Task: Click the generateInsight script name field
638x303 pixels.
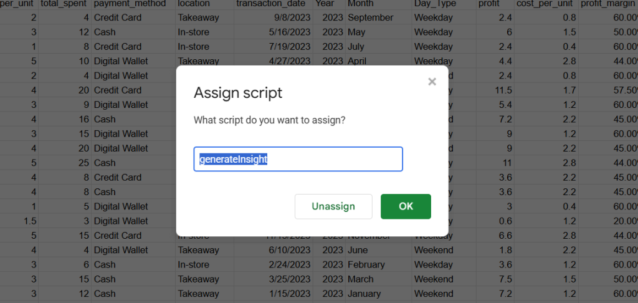Action: point(298,159)
